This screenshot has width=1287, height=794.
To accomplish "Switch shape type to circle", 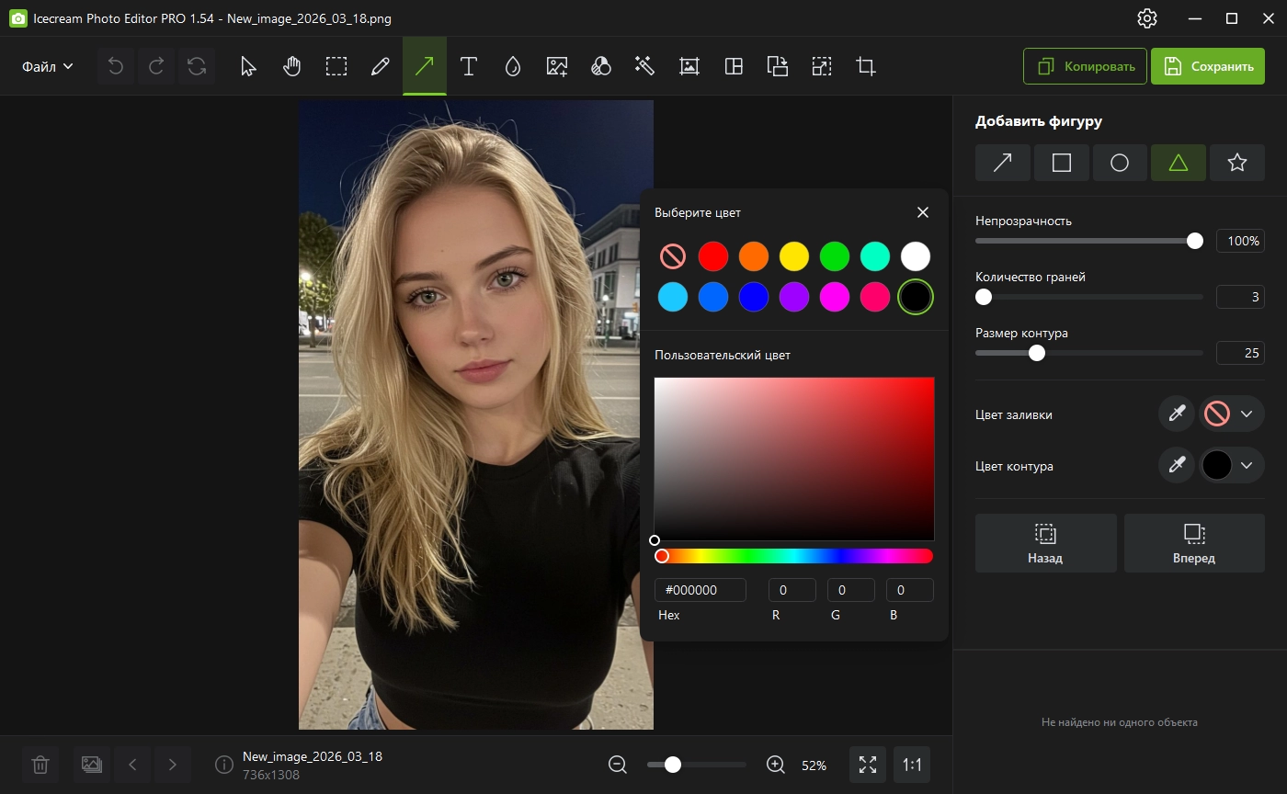I will (1119, 163).
